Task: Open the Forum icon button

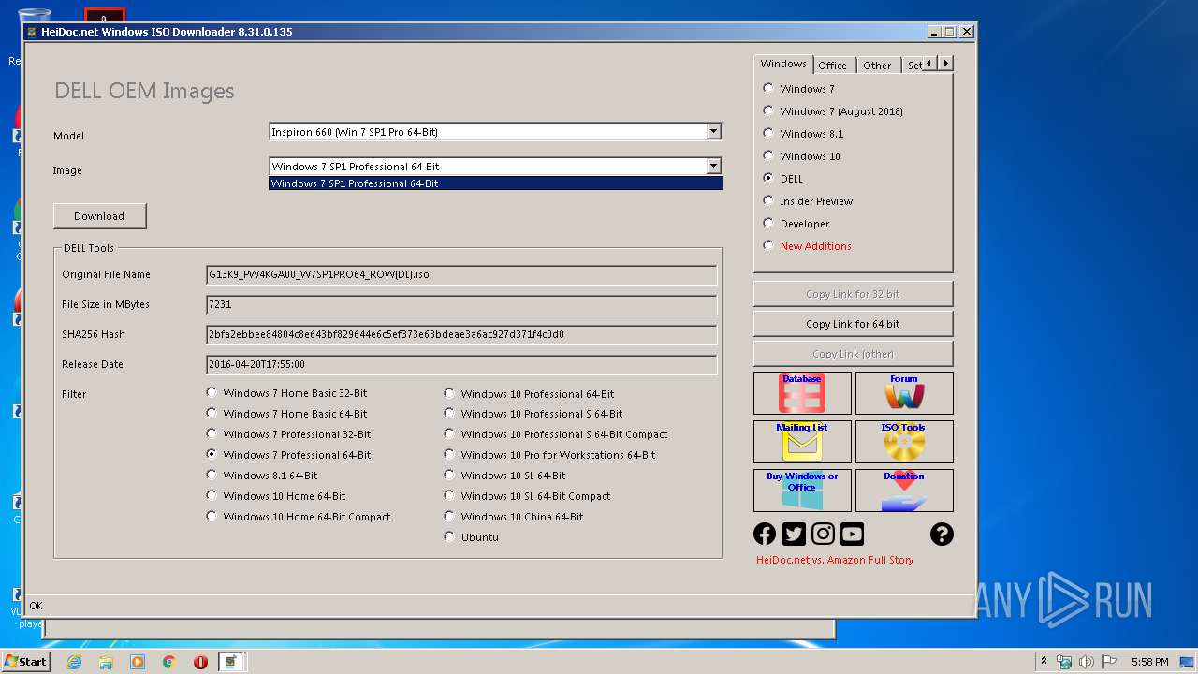Action: [904, 393]
